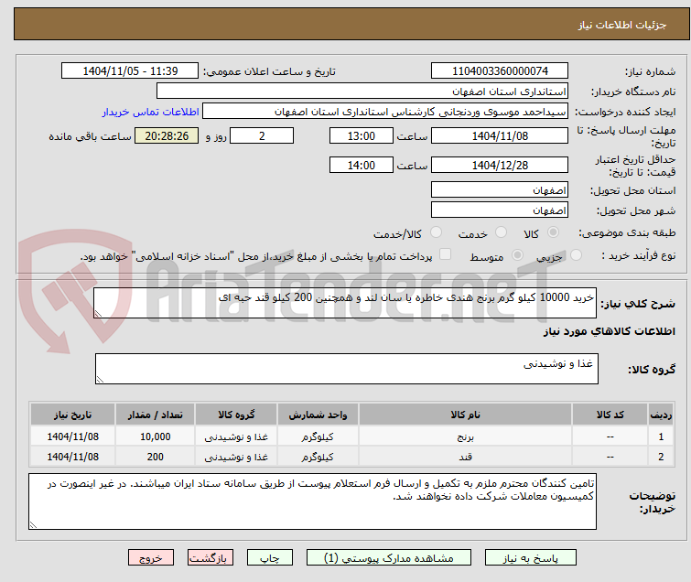Select the 'متوسط' purchase type radio
The height and width of the screenshot is (582, 691).
[x=517, y=255]
